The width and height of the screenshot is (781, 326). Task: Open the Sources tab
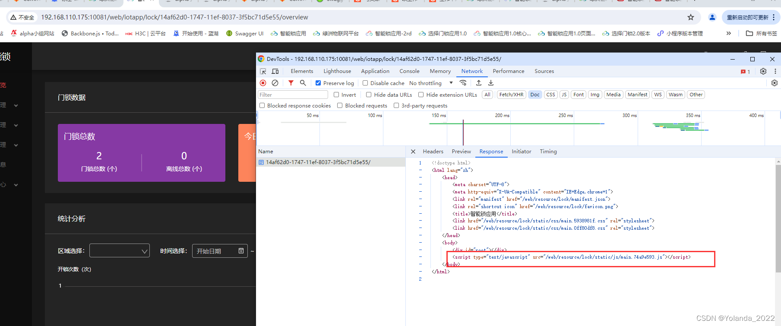[544, 71]
